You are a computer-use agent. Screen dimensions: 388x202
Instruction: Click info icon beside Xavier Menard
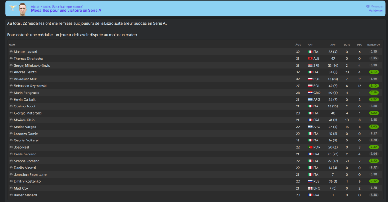click(11, 195)
